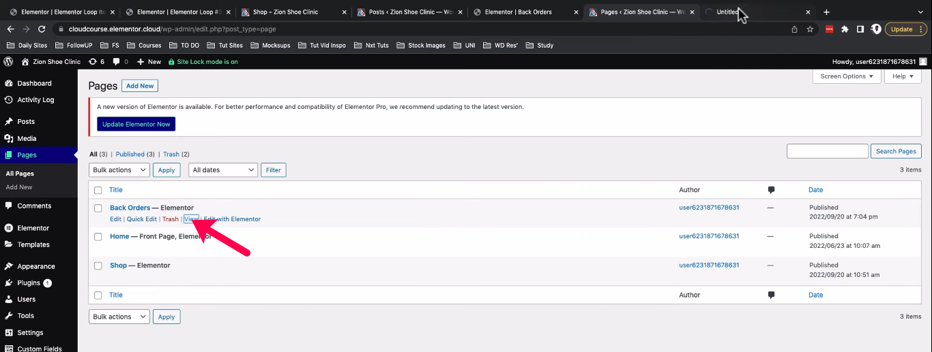Image resolution: width=932 pixels, height=352 pixels.
Task: Show Trash pages filter
Action: click(x=171, y=154)
